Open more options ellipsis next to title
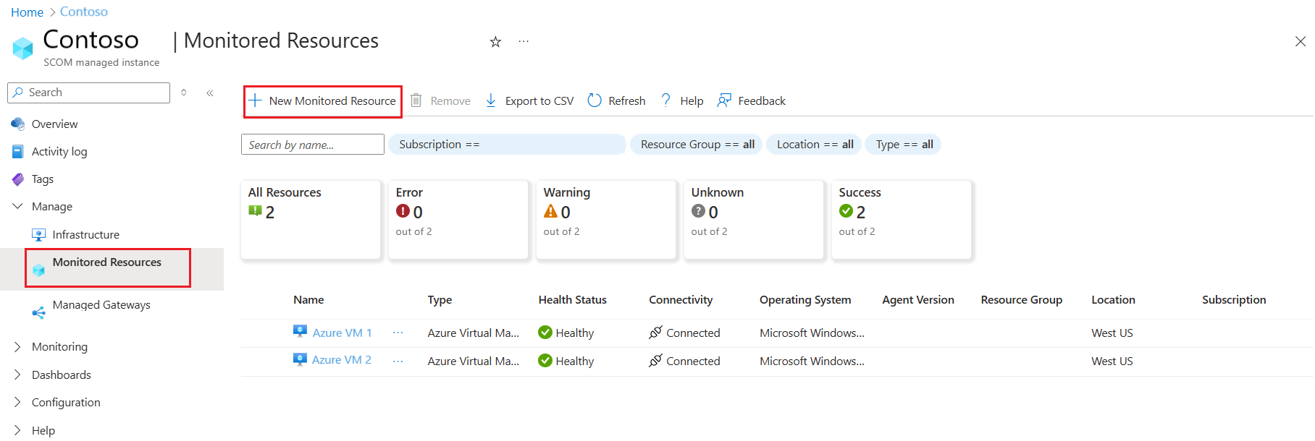 [x=524, y=42]
